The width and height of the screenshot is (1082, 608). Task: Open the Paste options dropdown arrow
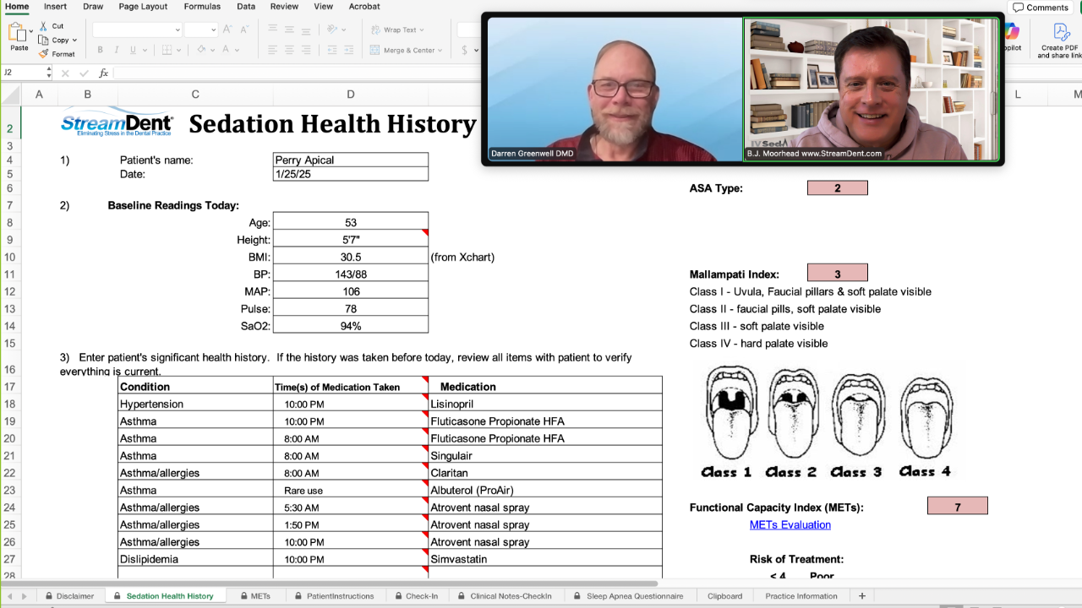pos(31,31)
